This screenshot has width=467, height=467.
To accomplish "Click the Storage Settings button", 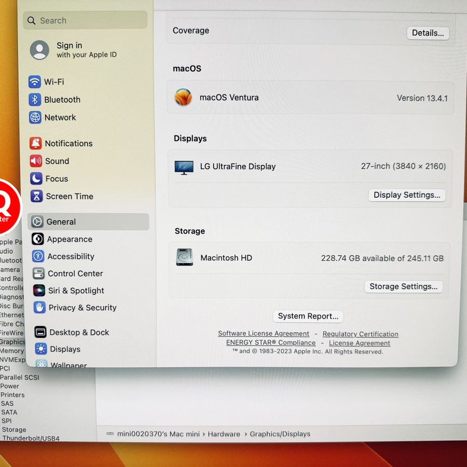I will [x=403, y=286].
